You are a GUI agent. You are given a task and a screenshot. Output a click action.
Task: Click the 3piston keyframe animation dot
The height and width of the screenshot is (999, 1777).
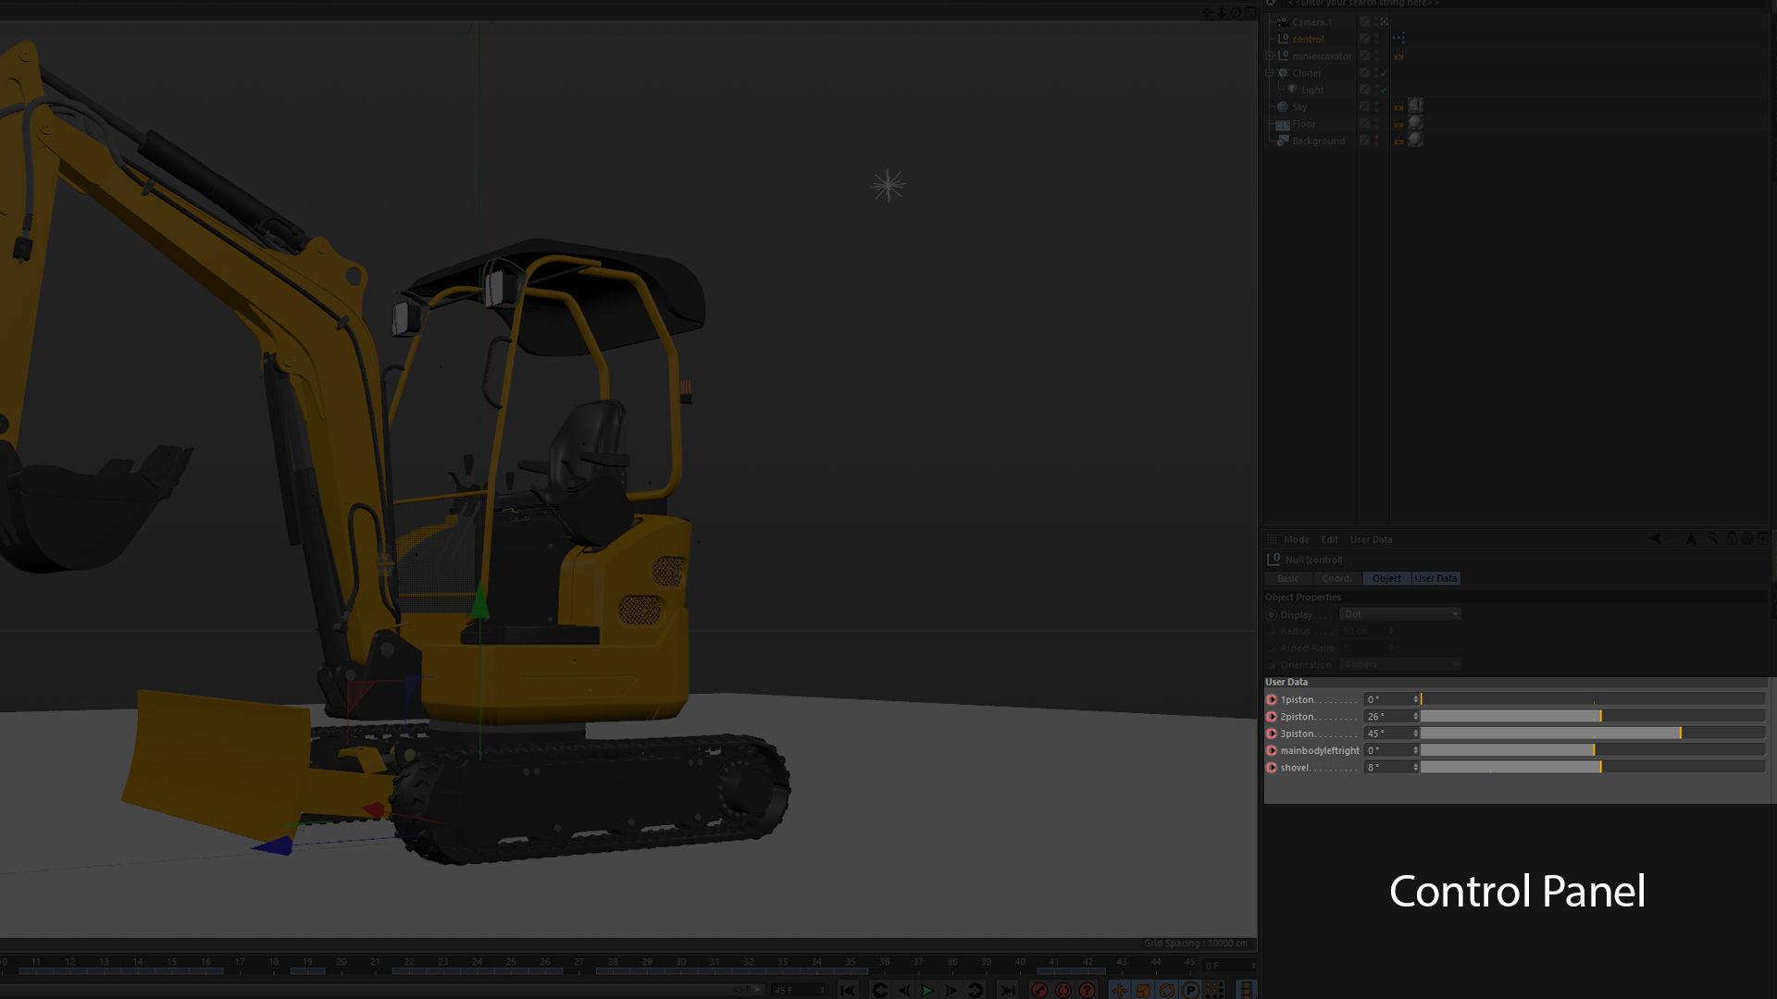[x=1272, y=734]
